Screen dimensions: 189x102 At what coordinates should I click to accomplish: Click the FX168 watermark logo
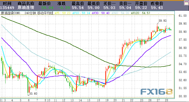(157, 92)
